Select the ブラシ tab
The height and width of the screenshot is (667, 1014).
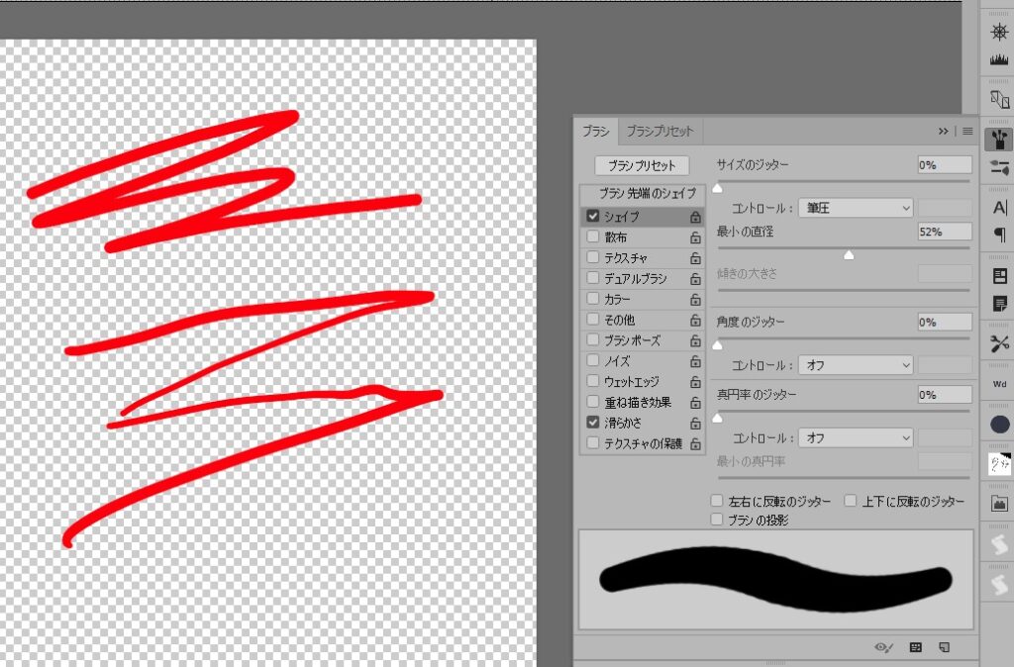pyautogui.click(x=595, y=131)
